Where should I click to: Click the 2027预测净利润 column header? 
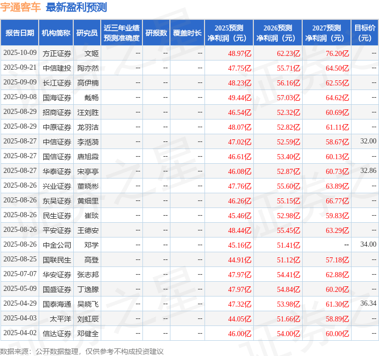327,33
